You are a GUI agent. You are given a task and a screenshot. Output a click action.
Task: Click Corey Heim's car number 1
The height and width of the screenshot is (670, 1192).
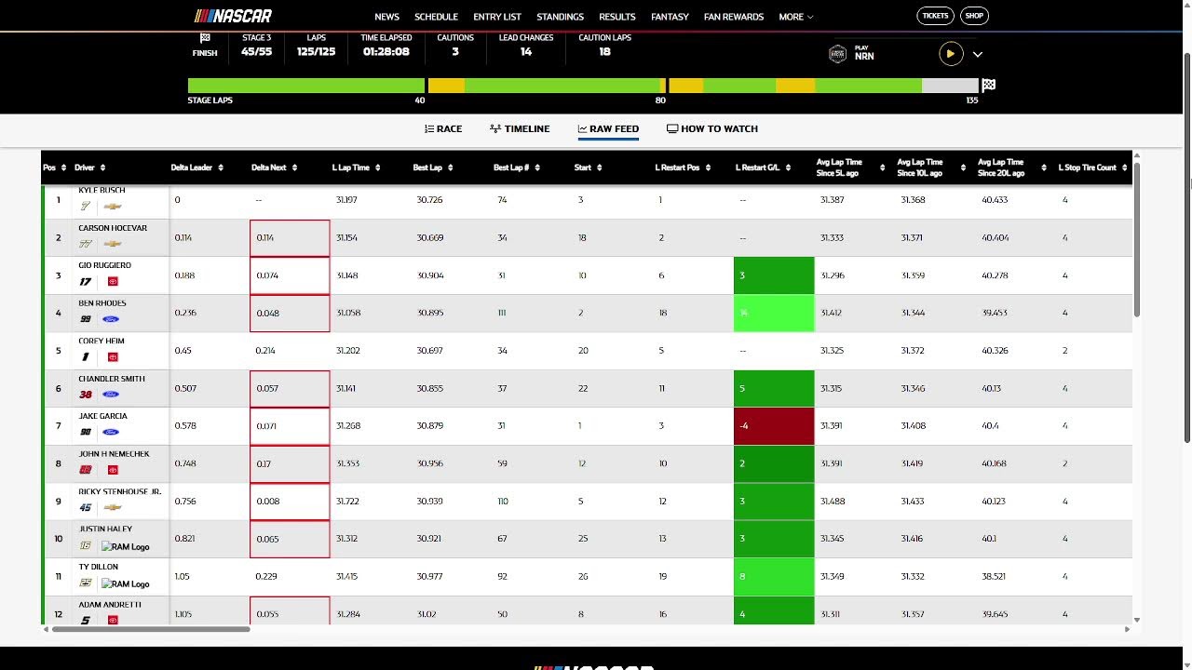86,357
